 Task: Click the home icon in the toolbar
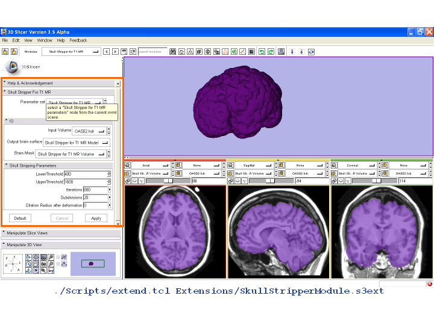pyautogui.click(x=181, y=52)
